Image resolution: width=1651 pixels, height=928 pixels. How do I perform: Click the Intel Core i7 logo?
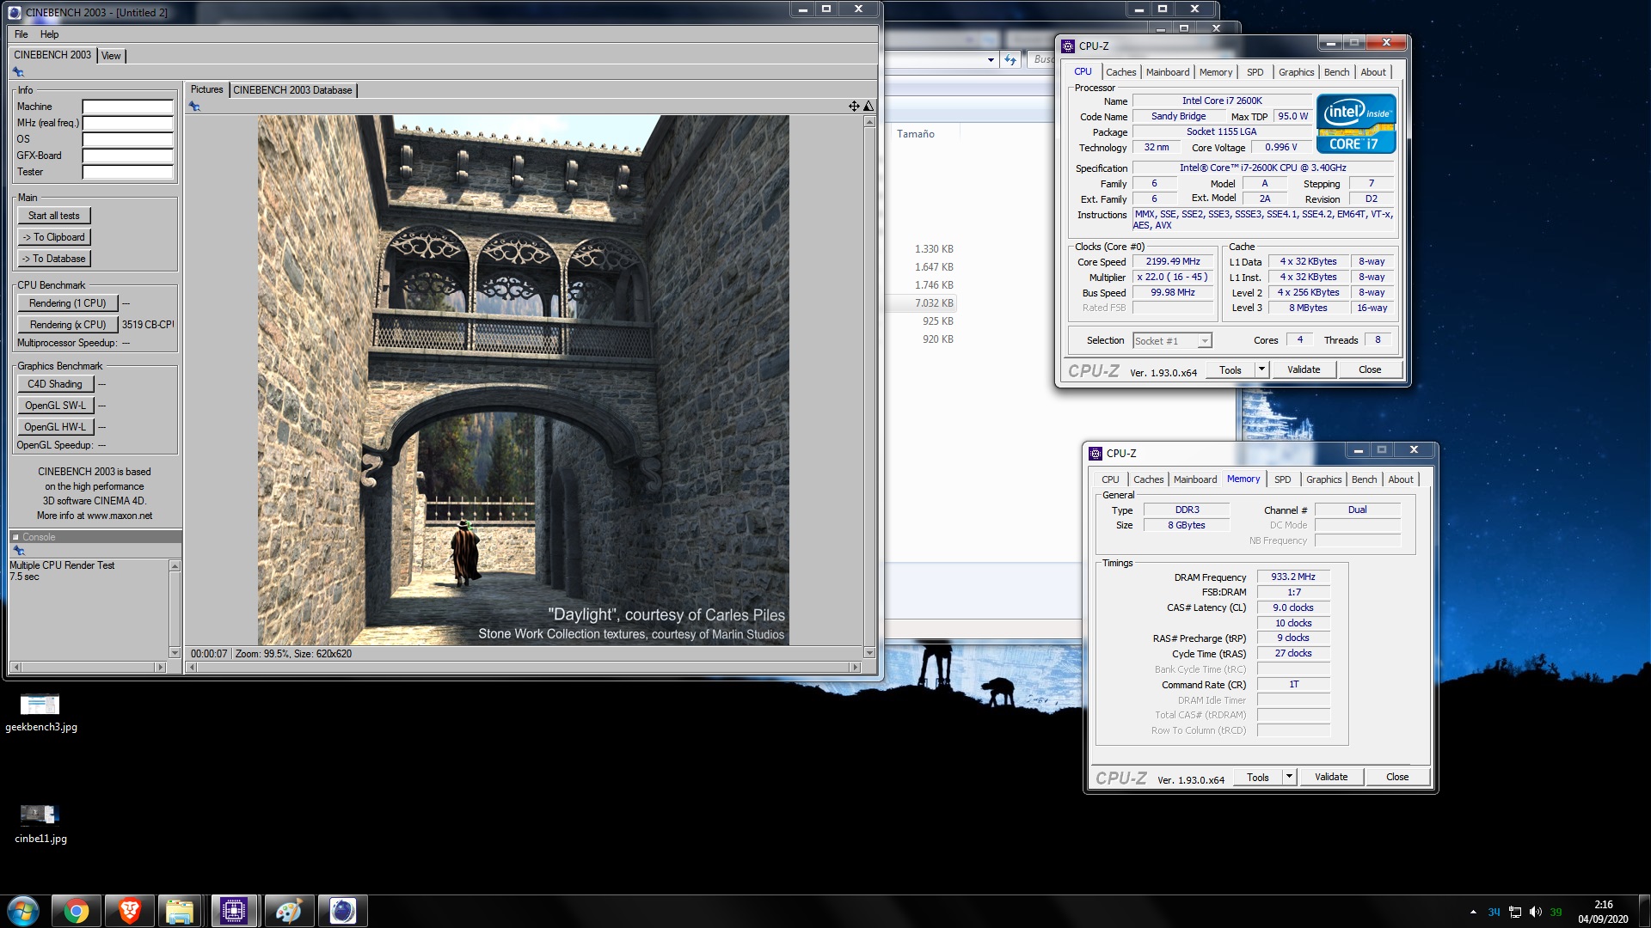(x=1356, y=124)
